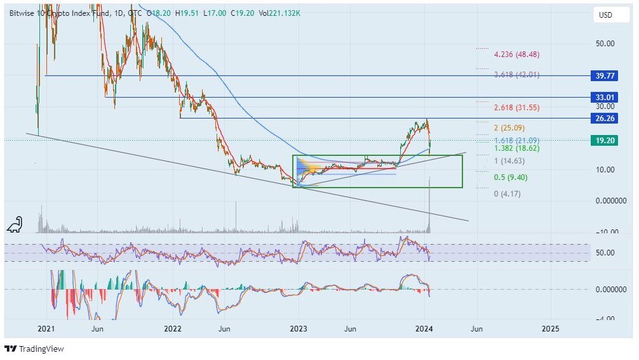Viewport: 639px width, 360px height.
Task: Select the Fibonacci 2 (25.09) label
Action: (509, 128)
